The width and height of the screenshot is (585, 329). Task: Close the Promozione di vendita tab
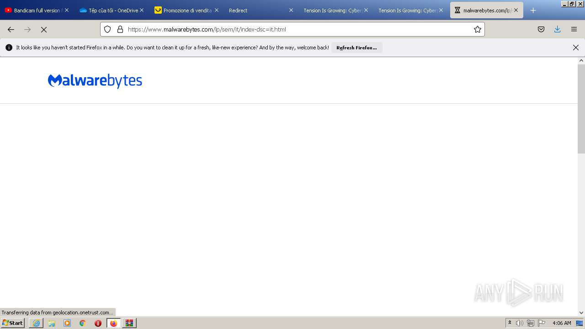[217, 10]
